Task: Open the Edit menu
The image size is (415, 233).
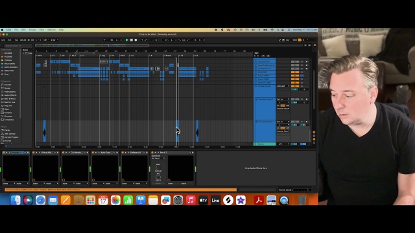Action: coord(23,30)
